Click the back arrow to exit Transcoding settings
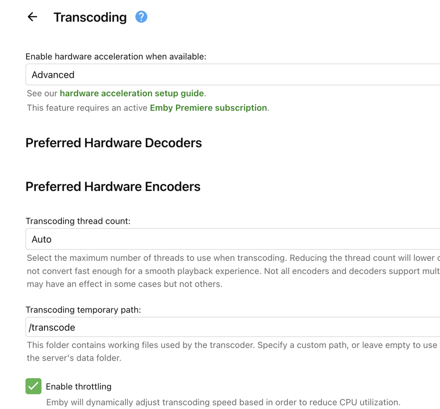The image size is (440, 409). click(x=32, y=17)
